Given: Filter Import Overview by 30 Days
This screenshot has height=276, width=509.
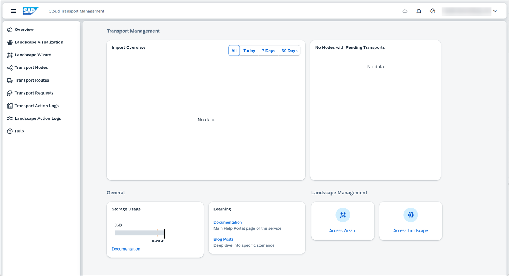Looking at the screenshot, I should (x=289, y=51).
